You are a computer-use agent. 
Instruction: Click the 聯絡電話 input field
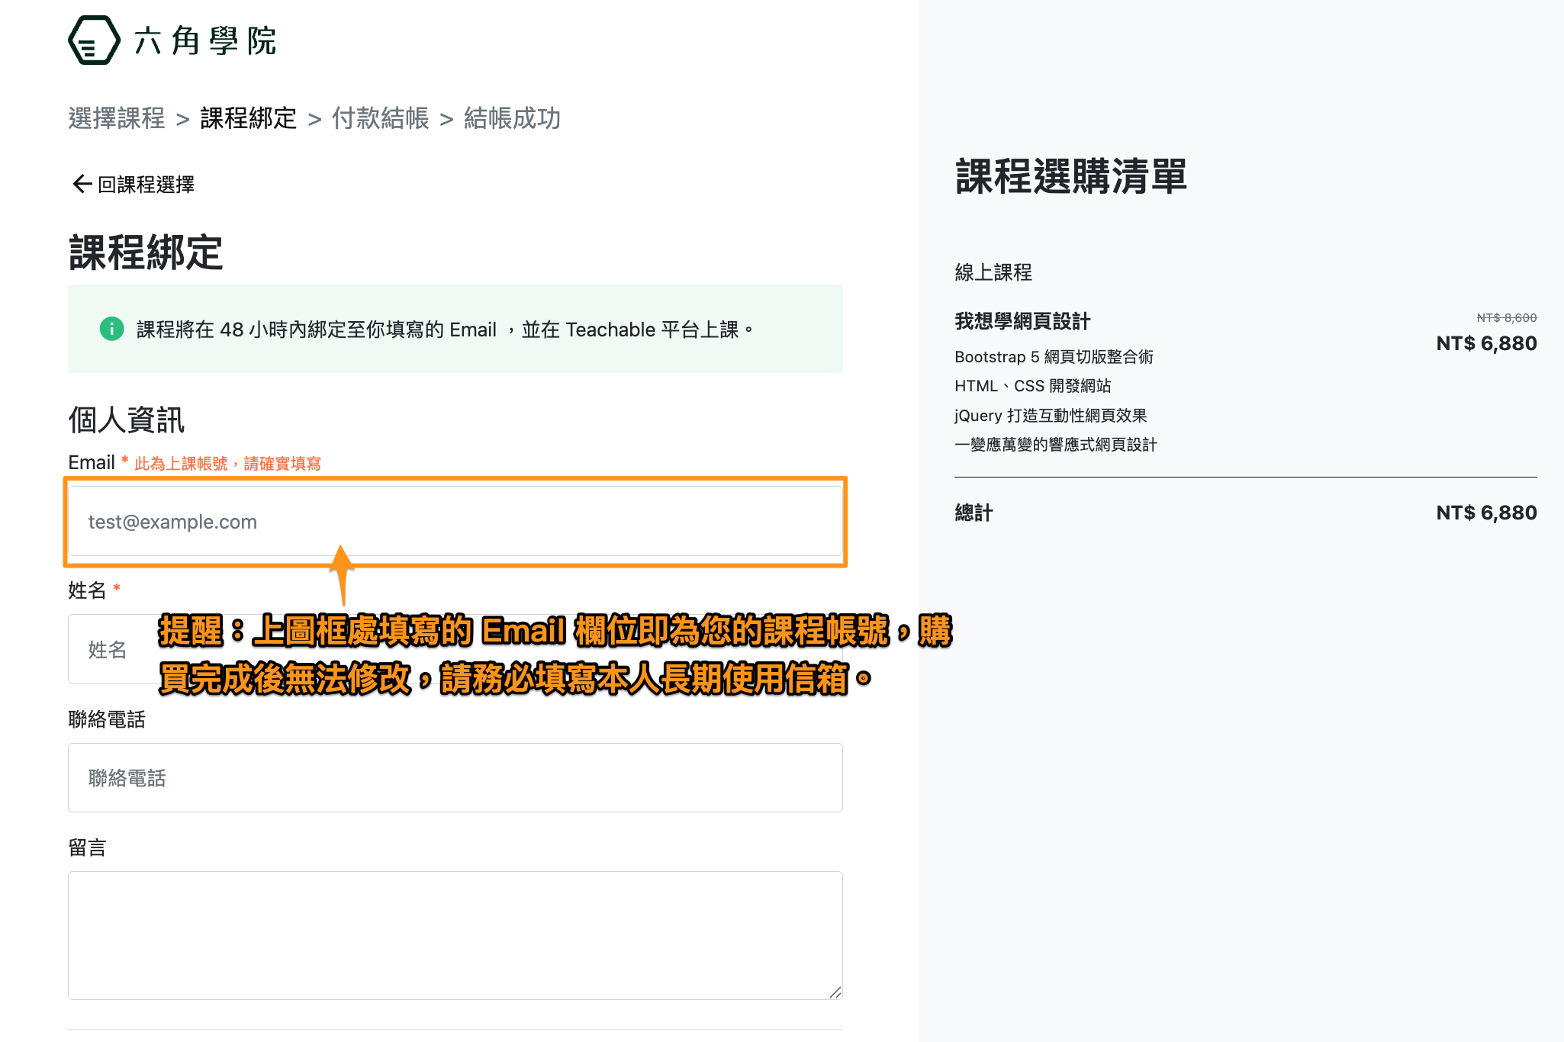pyautogui.click(x=455, y=777)
